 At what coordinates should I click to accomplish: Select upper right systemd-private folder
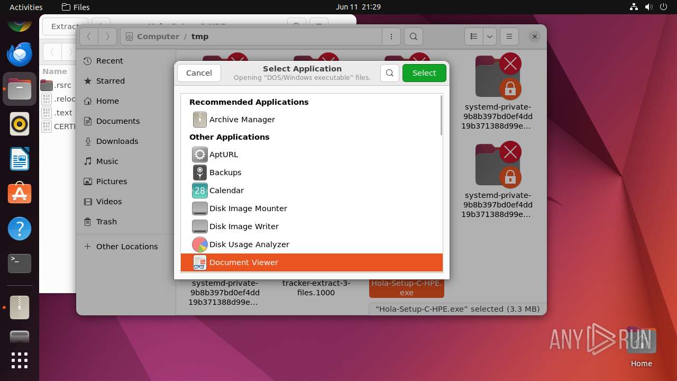497,92
